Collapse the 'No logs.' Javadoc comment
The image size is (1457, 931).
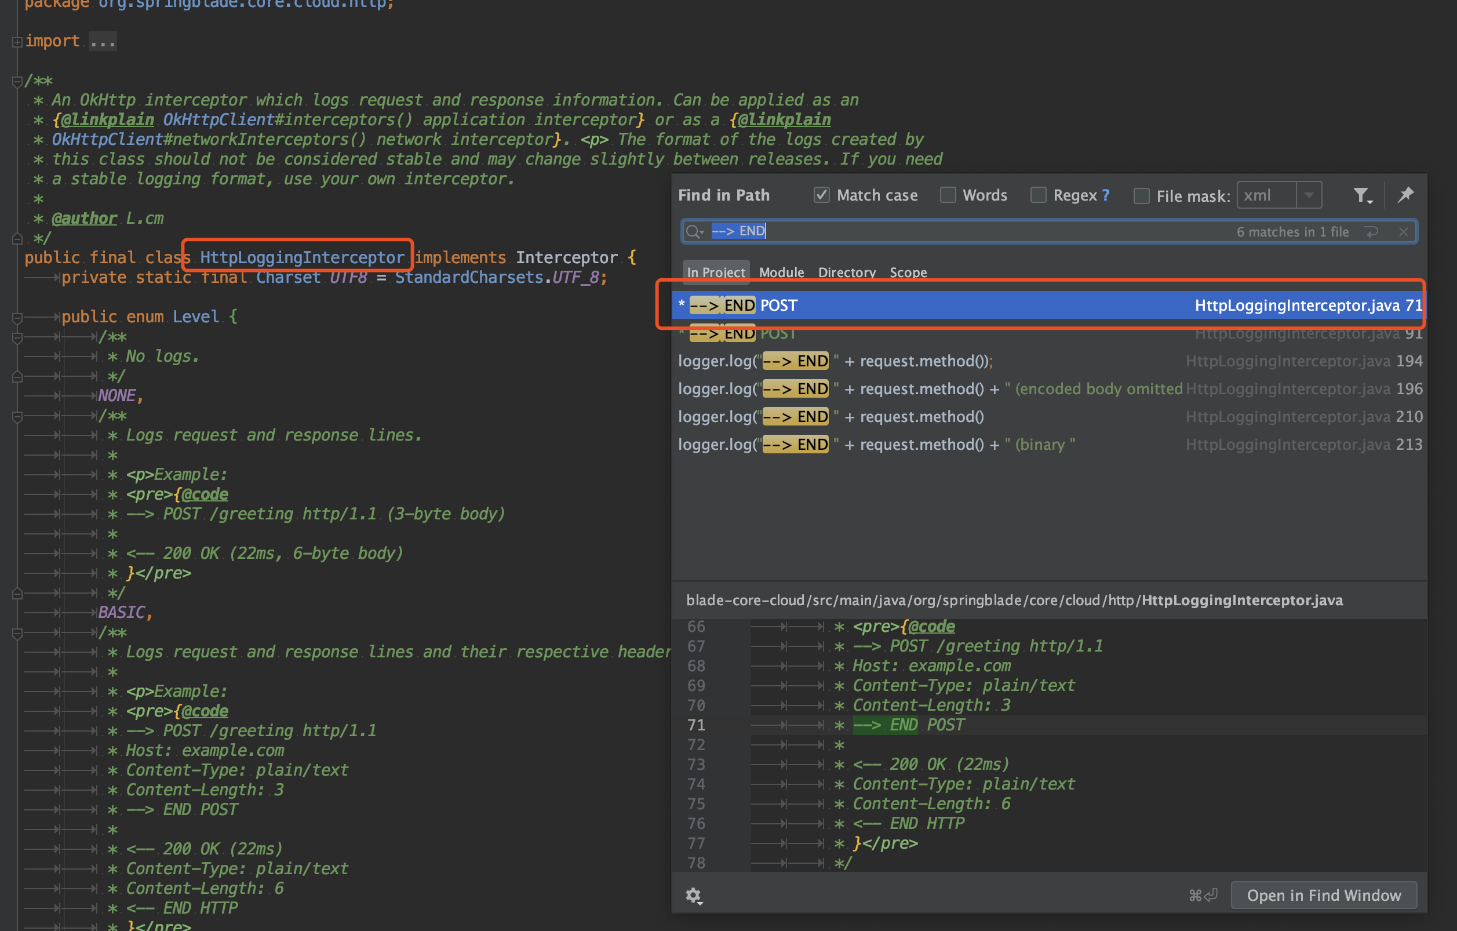(x=17, y=337)
